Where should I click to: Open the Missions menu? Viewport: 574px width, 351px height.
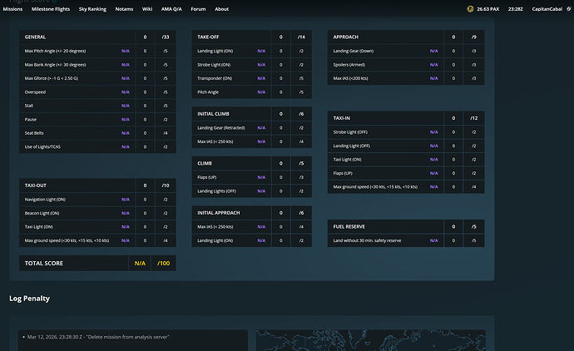[13, 9]
